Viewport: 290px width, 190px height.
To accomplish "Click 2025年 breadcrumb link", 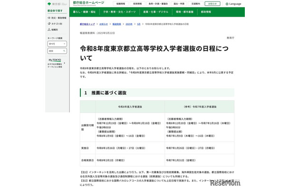I will 129,24.
